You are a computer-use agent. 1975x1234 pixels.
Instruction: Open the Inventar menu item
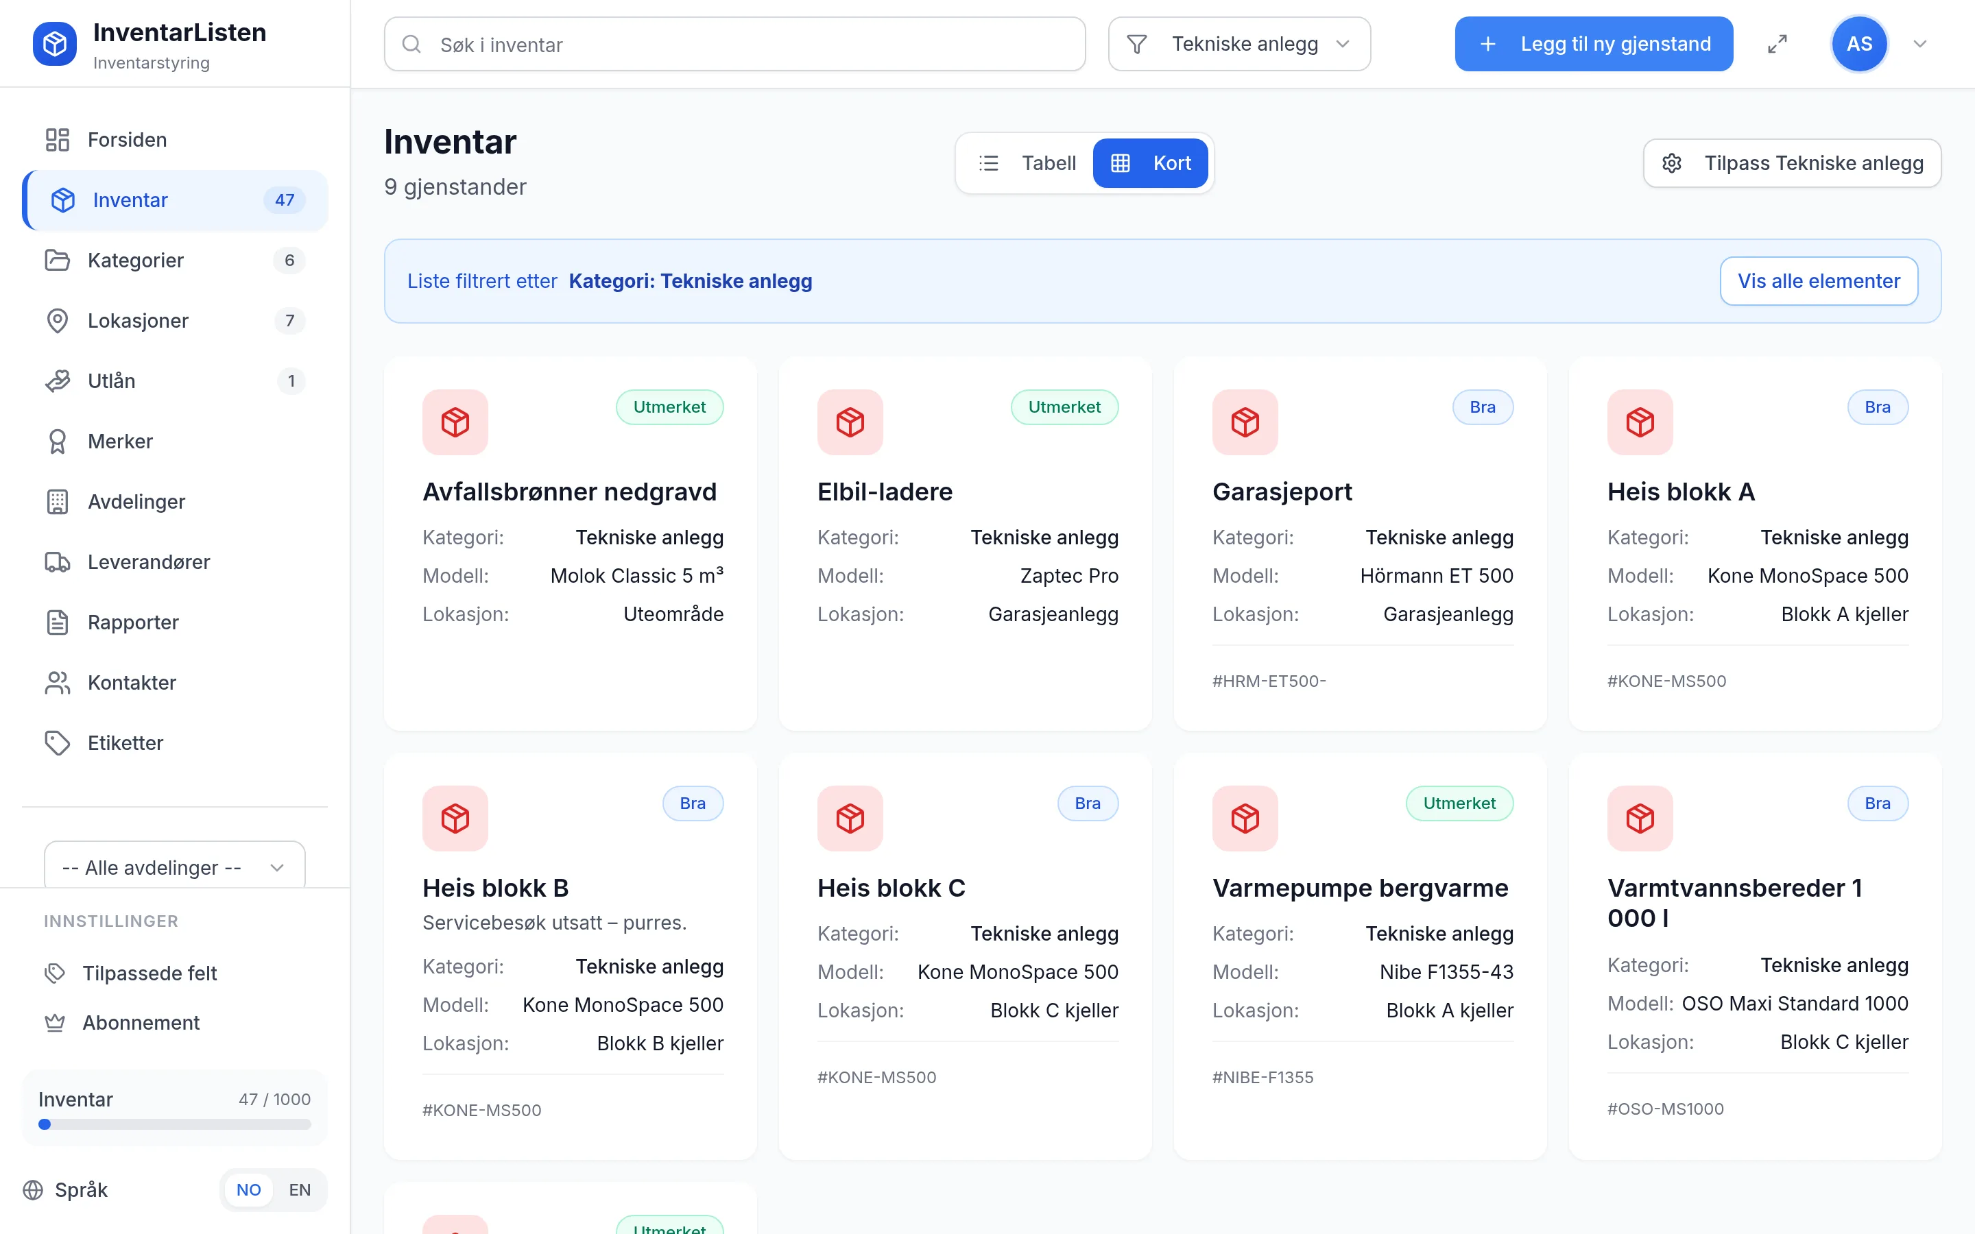click(175, 200)
